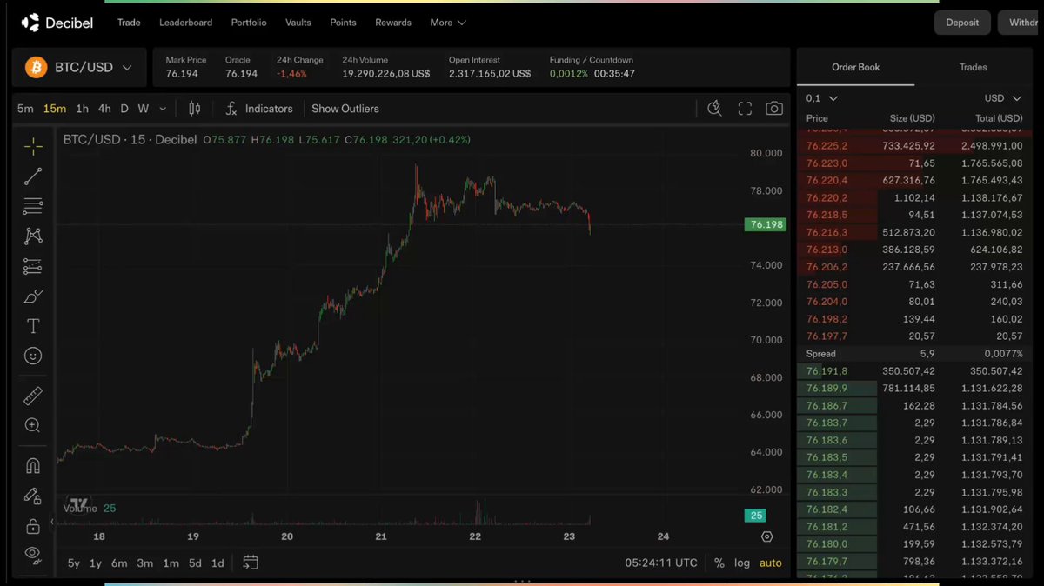Open the Indicators dialog
Image resolution: width=1044 pixels, height=586 pixels.
click(x=259, y=109)
